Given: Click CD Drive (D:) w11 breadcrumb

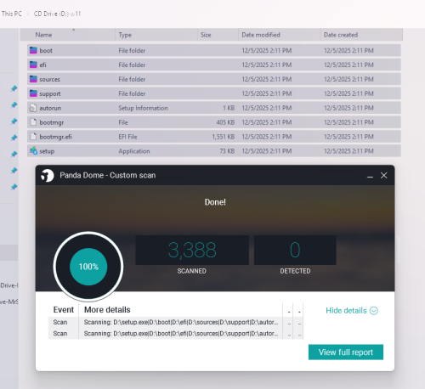Looking at the screenshot, I should tap(57, 14).
